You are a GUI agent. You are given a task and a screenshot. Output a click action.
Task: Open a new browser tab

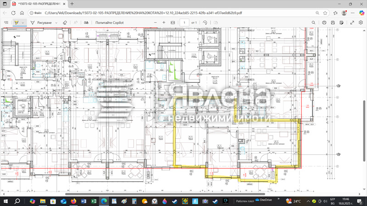72,4
